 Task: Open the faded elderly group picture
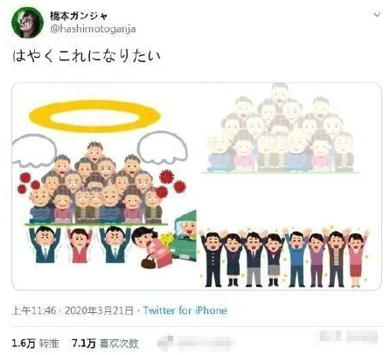[281, 129]
